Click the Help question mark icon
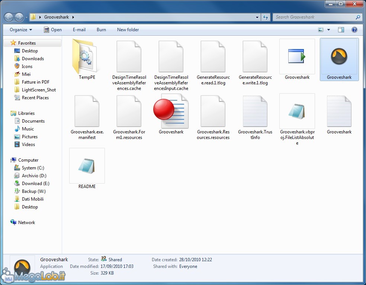Viewport: 366px width, 285px height. click(354, 30)
